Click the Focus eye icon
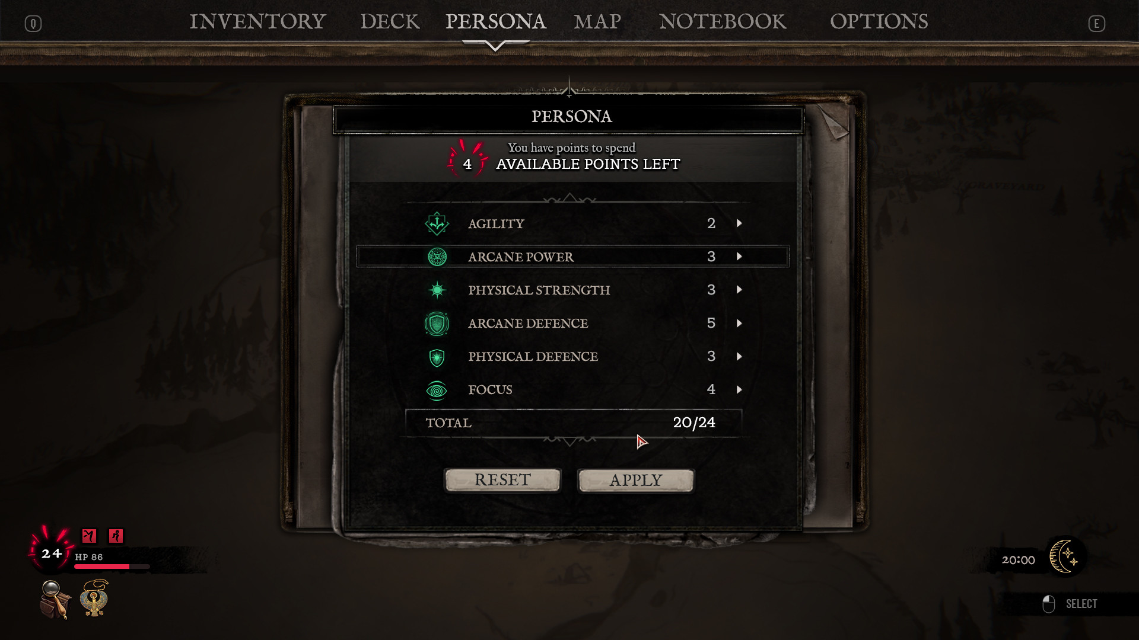 437,391
